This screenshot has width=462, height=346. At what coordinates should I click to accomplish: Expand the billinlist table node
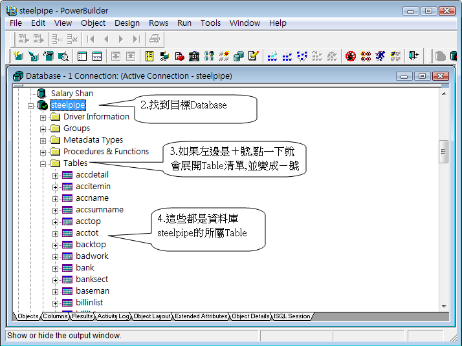click(55, 303)
